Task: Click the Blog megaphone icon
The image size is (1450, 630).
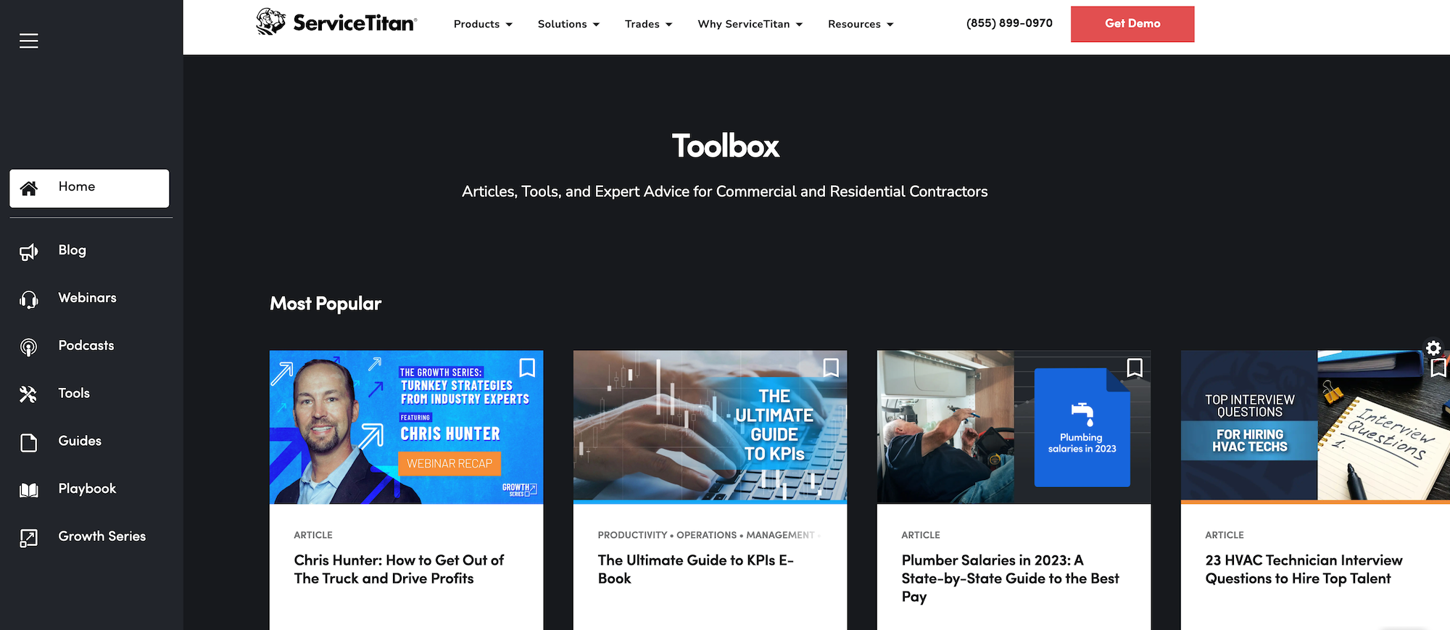Action: (x=29, y=252)
